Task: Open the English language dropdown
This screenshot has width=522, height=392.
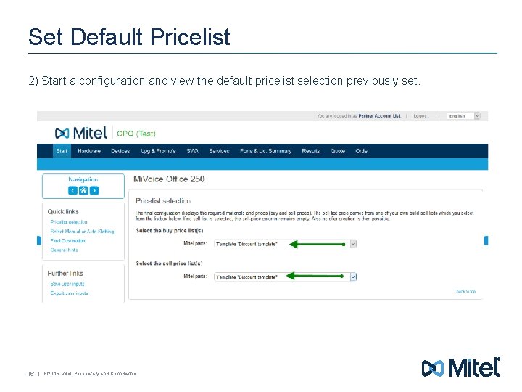Action: click(x=463, y=116)
